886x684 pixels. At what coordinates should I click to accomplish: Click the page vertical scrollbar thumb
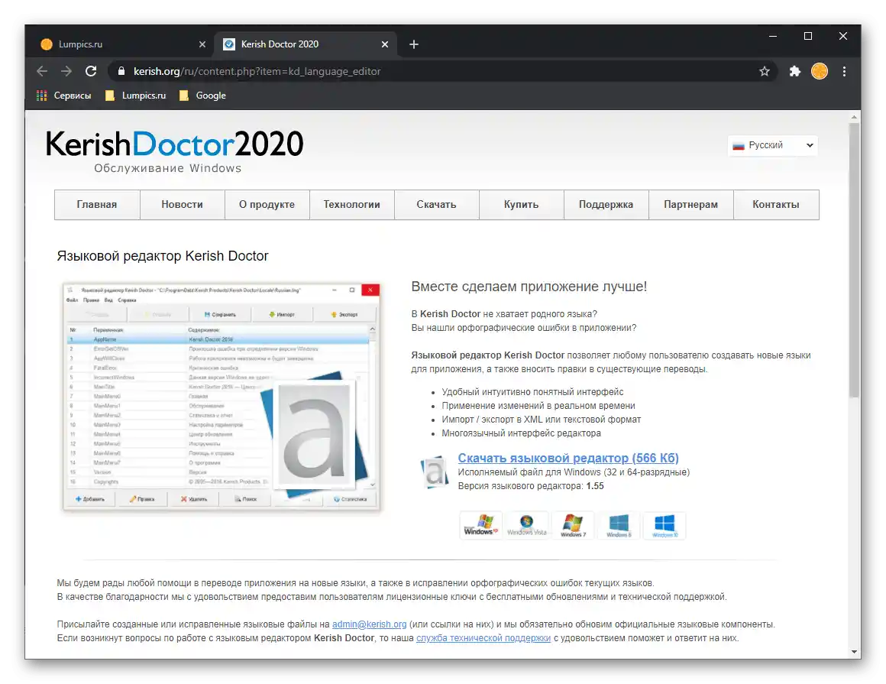click(854, 260)
